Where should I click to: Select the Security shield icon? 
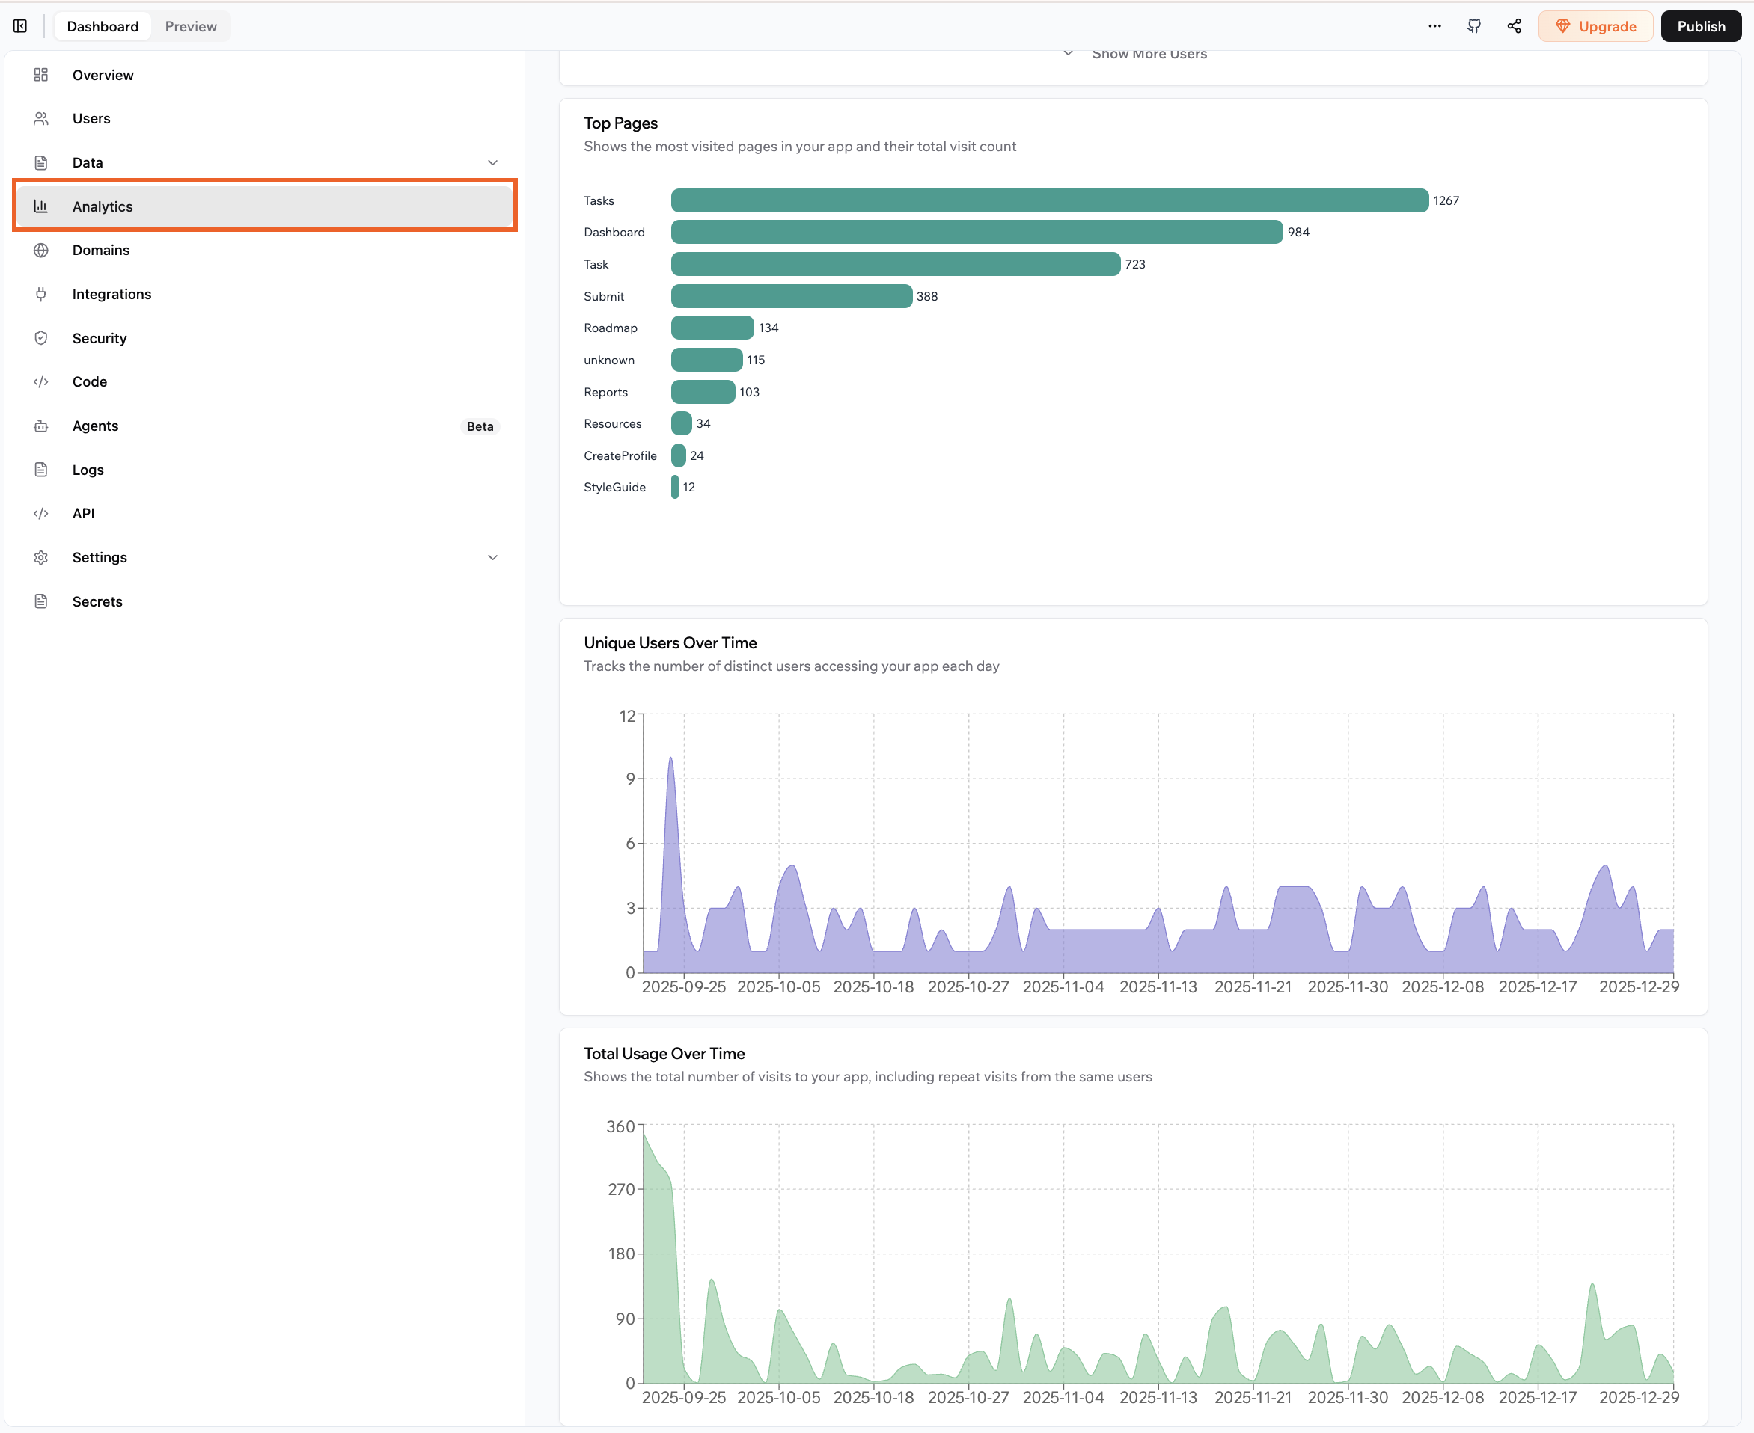41,337
